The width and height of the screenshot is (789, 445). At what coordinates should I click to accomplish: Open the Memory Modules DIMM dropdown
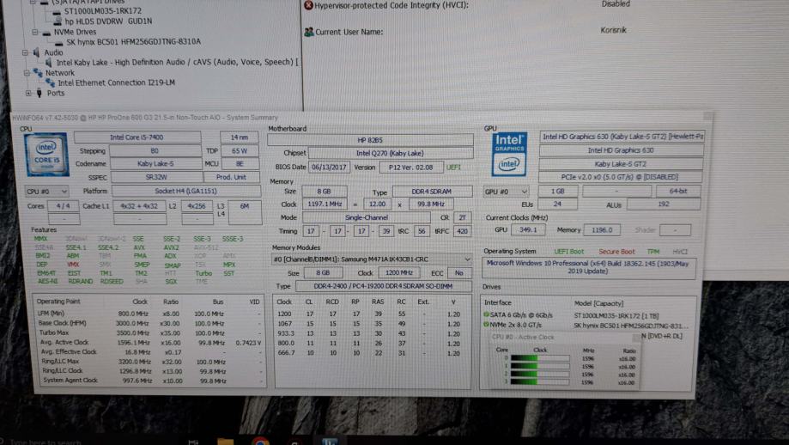click(x=372, y=259)
